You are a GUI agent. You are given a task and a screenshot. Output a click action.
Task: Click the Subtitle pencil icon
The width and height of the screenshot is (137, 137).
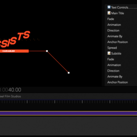(109, 53)
